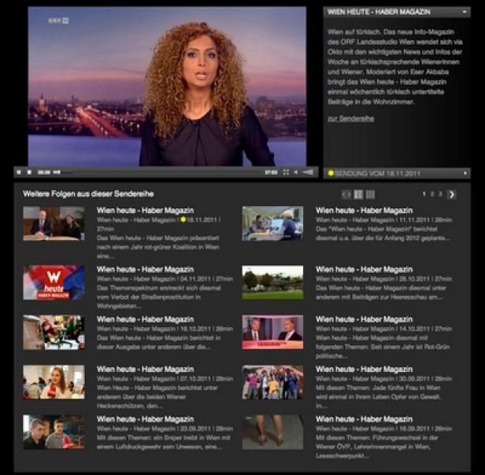485x475 pixels.
Task: Open episode title dated 04.11.2011
Action: [x=146, y=270]
